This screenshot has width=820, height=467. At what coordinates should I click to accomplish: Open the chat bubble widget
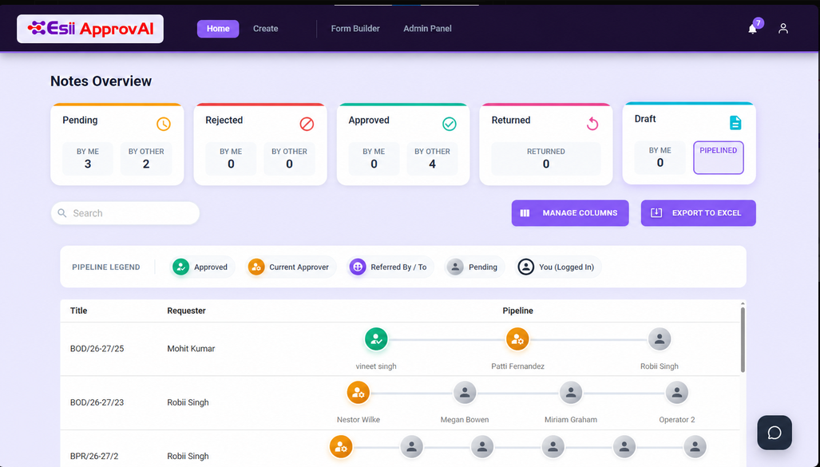pos(774,433)
